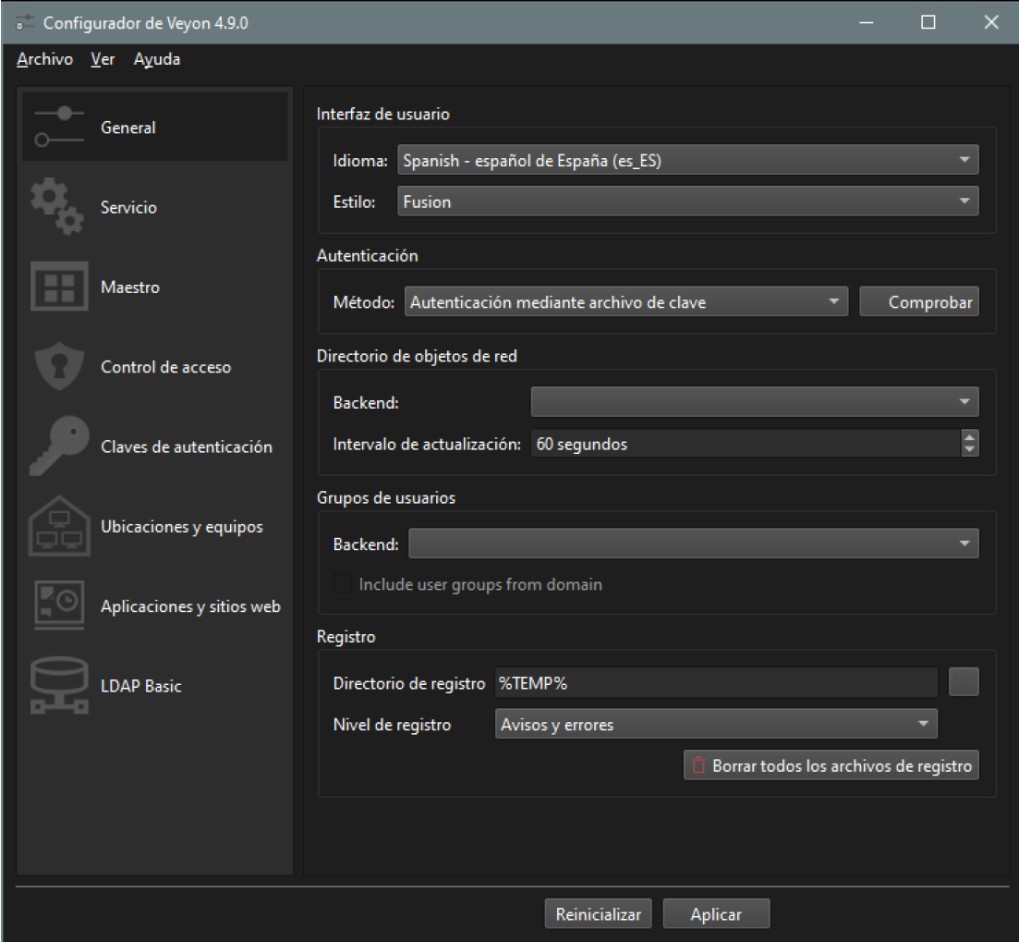The image size is (1019, 942).
Task: Open the Estilo Fusion dropdown
Action: 688,201
